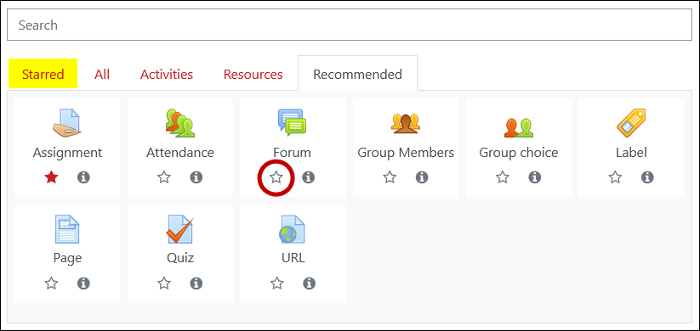Image resolution: width=700 pixels, height=331 pixels.
Task: Switch to the Starred tab
Action: point(43,74)
